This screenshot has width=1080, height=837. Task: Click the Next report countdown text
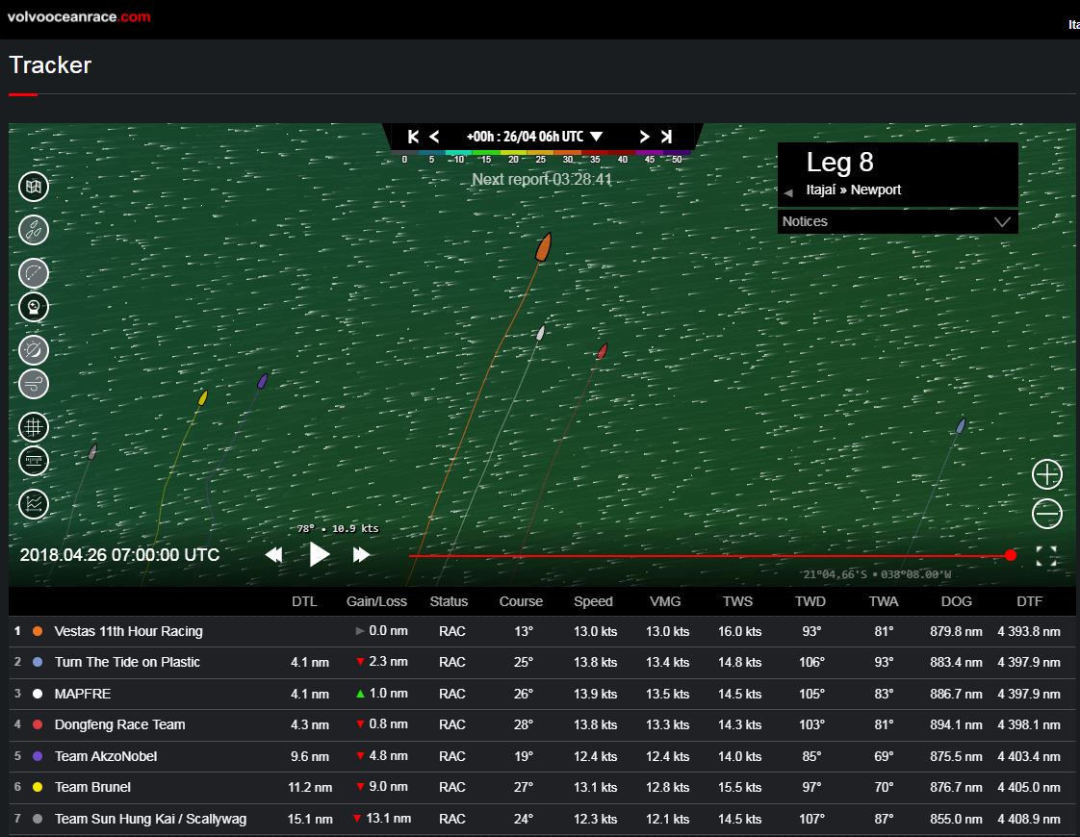pyautogui.click(x=541, y=180)
